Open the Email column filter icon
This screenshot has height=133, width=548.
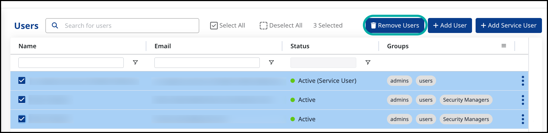pyautogui.click(x=271, y=62)
